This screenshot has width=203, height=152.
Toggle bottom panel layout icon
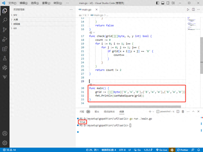click(163, 3)
